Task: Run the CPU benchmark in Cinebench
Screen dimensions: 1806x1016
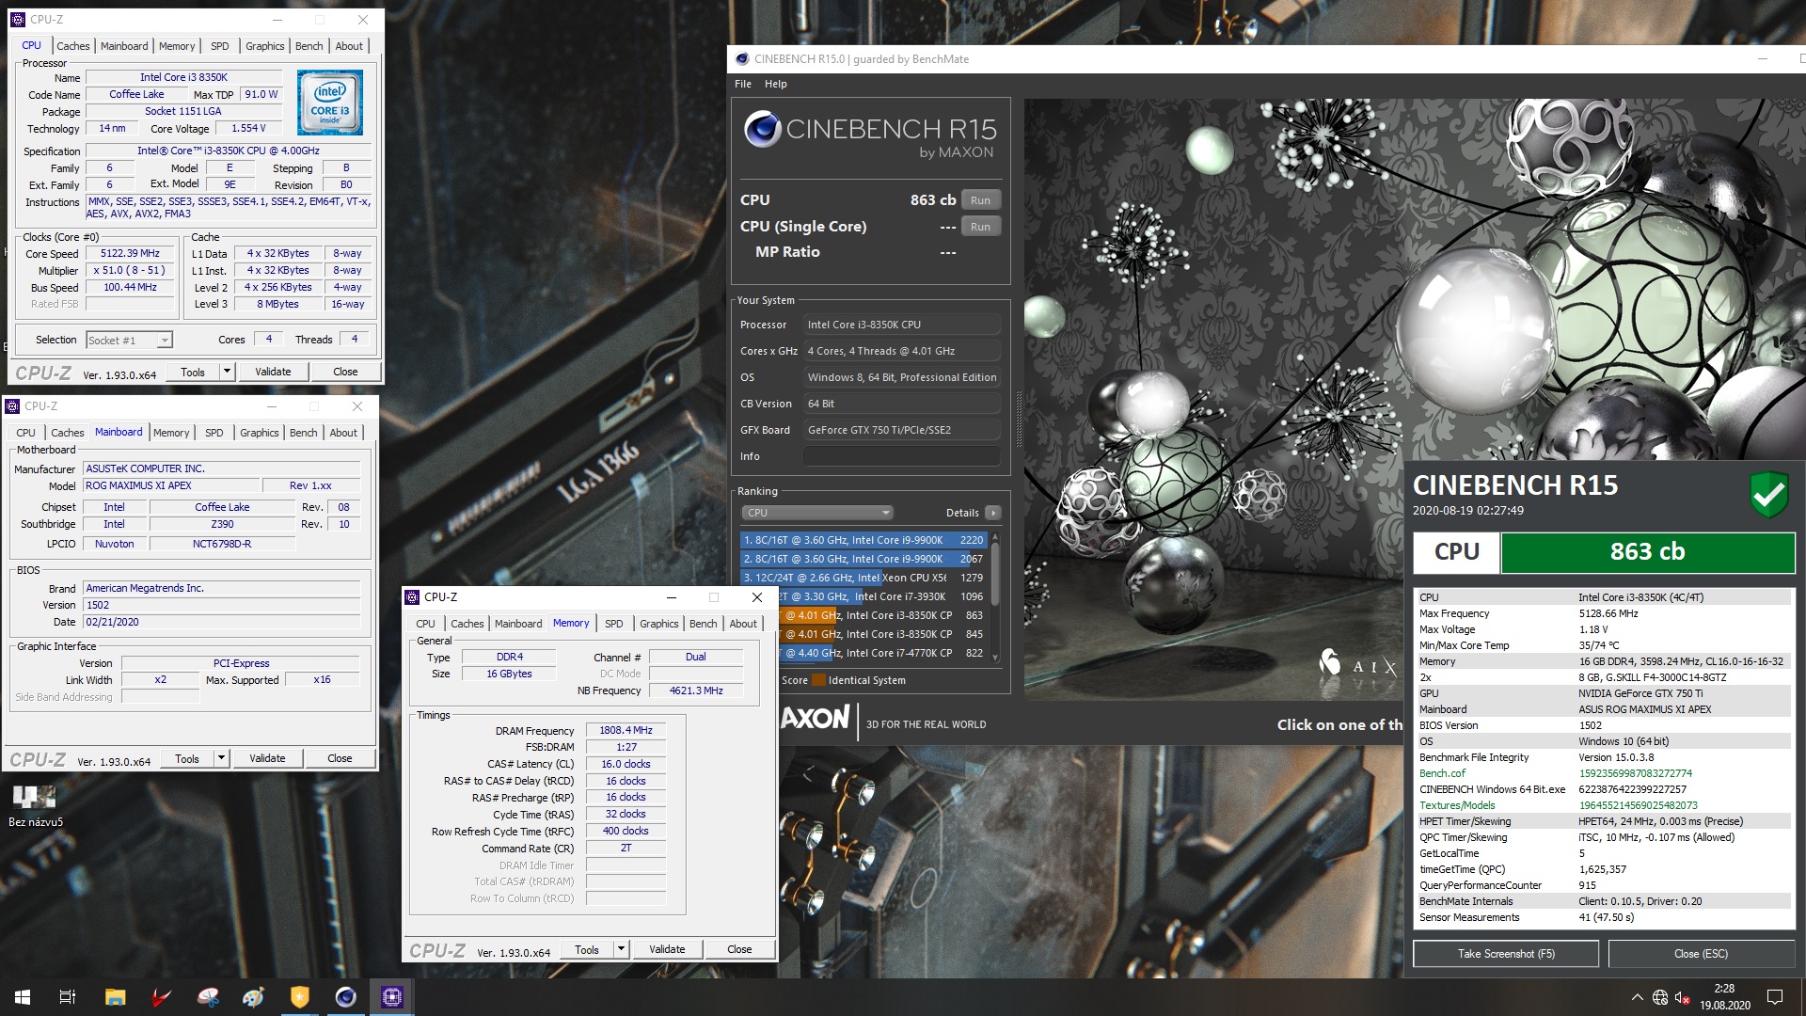Action: [980, 200]
